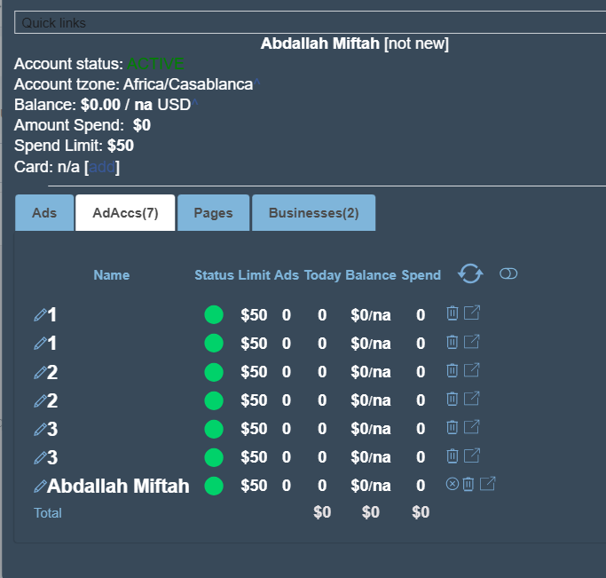Click inside the Quick links field
Screen dimensions: 606x578
(x=310, y=22)
